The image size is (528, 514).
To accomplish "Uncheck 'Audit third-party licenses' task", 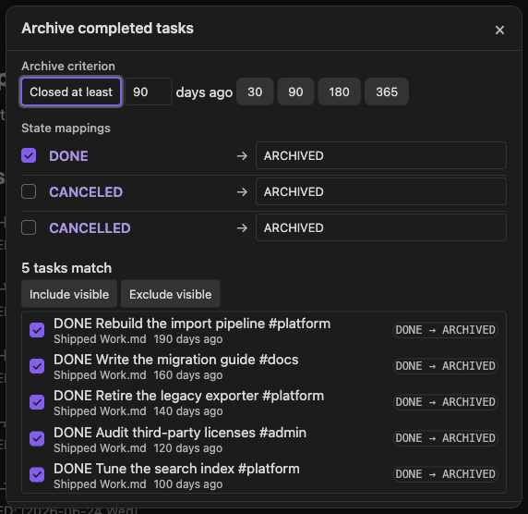I will pos(37,438).
